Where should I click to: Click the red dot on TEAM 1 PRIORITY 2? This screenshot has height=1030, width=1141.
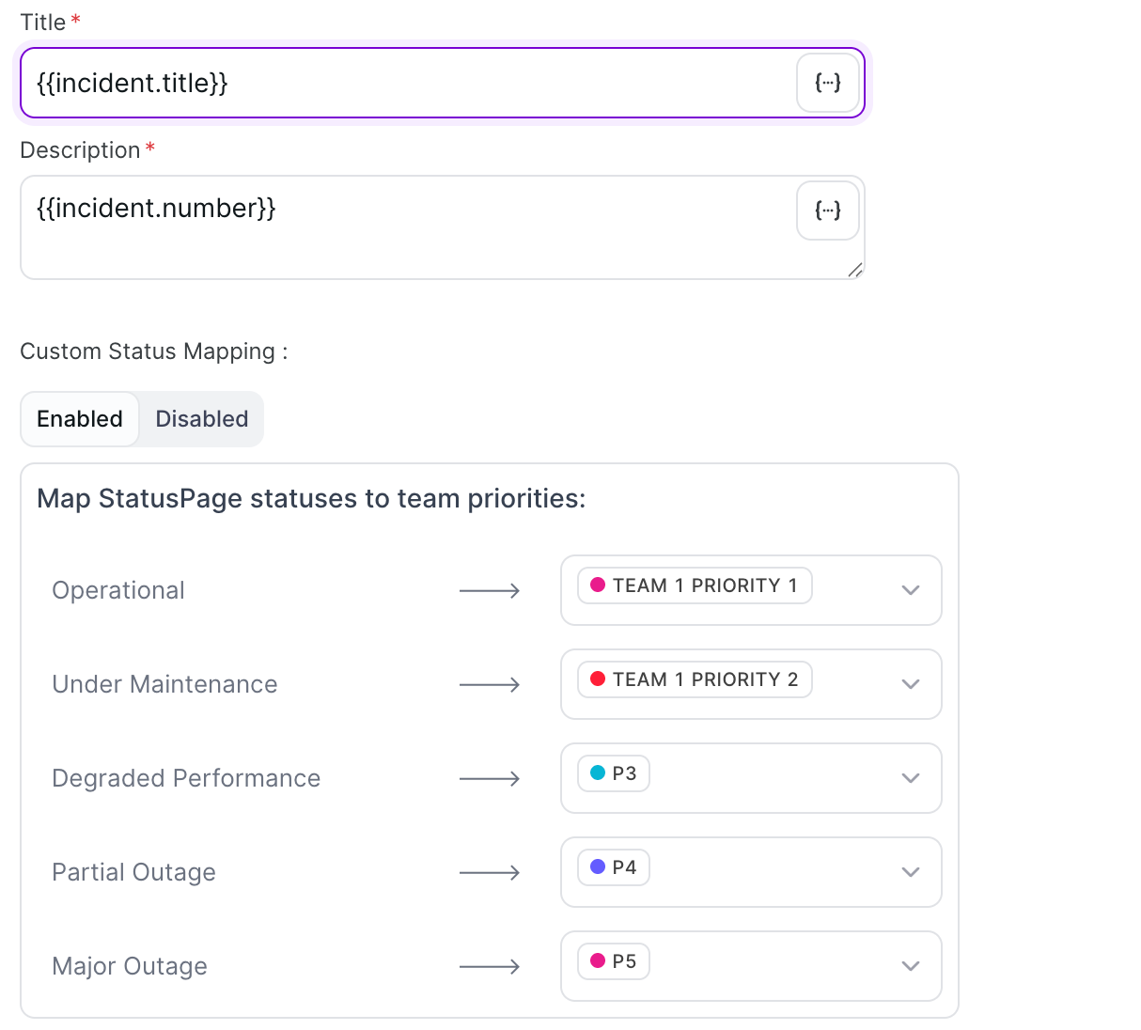click(x=597, y=679)
